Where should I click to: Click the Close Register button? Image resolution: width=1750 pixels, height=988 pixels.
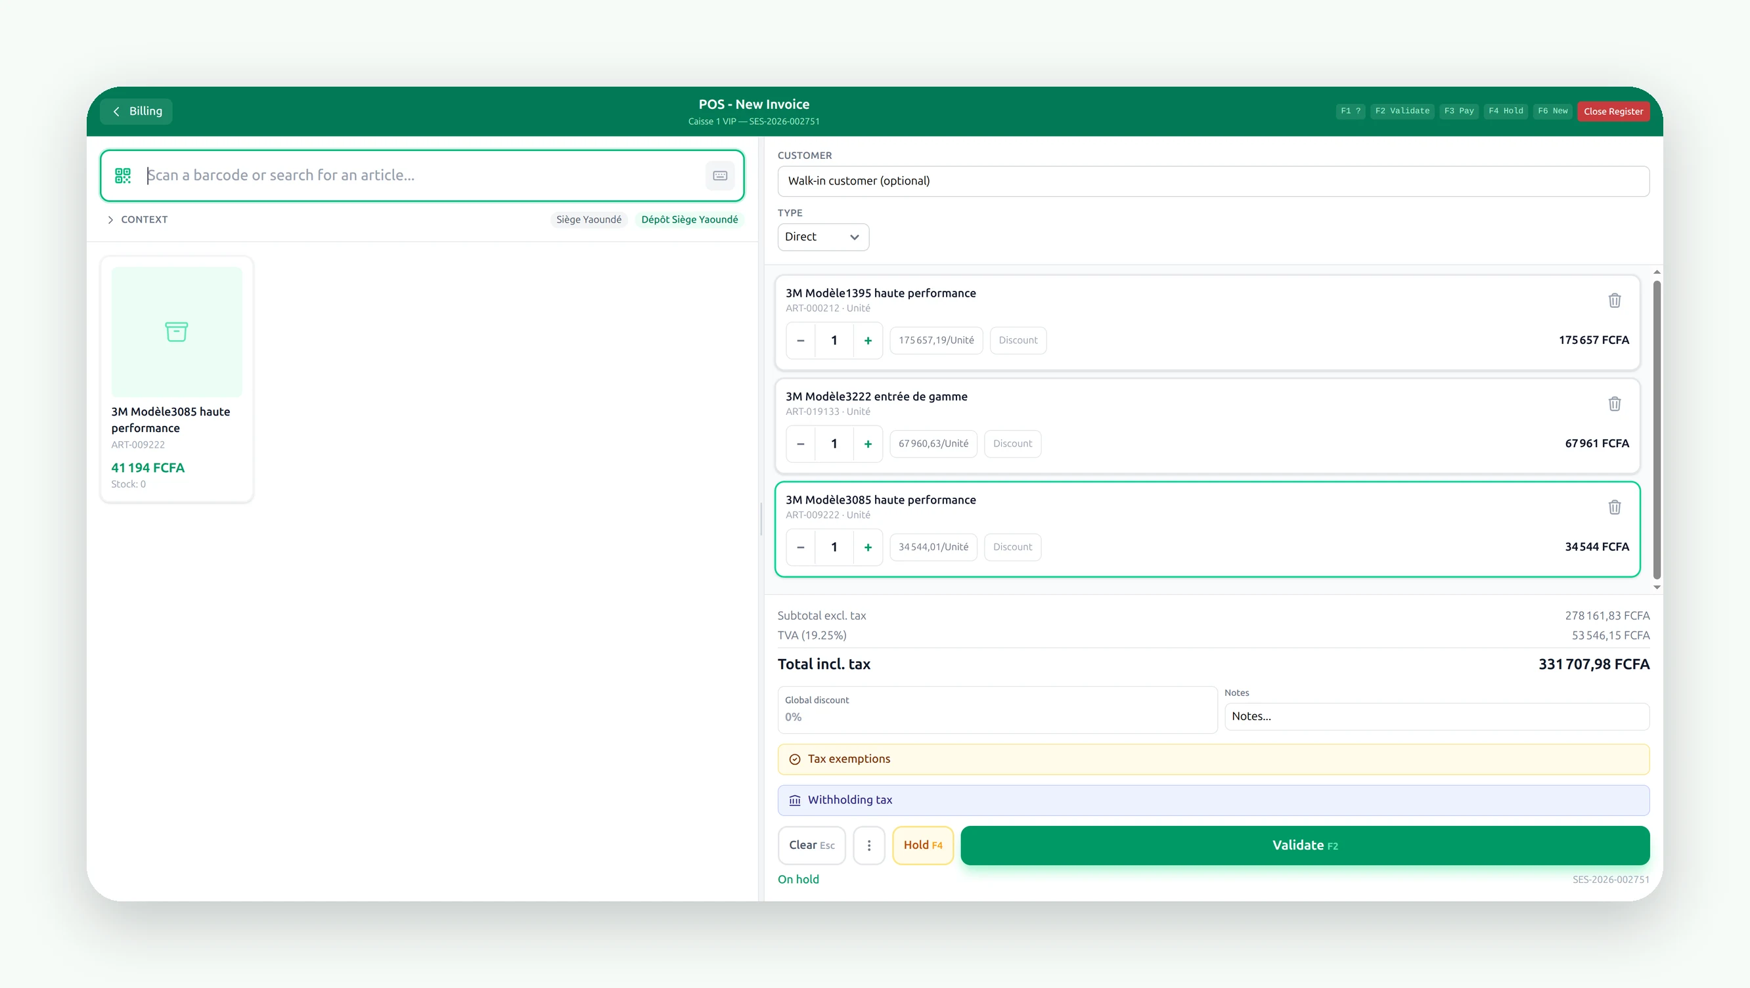pyautogui.click(x=1613, y=112)
